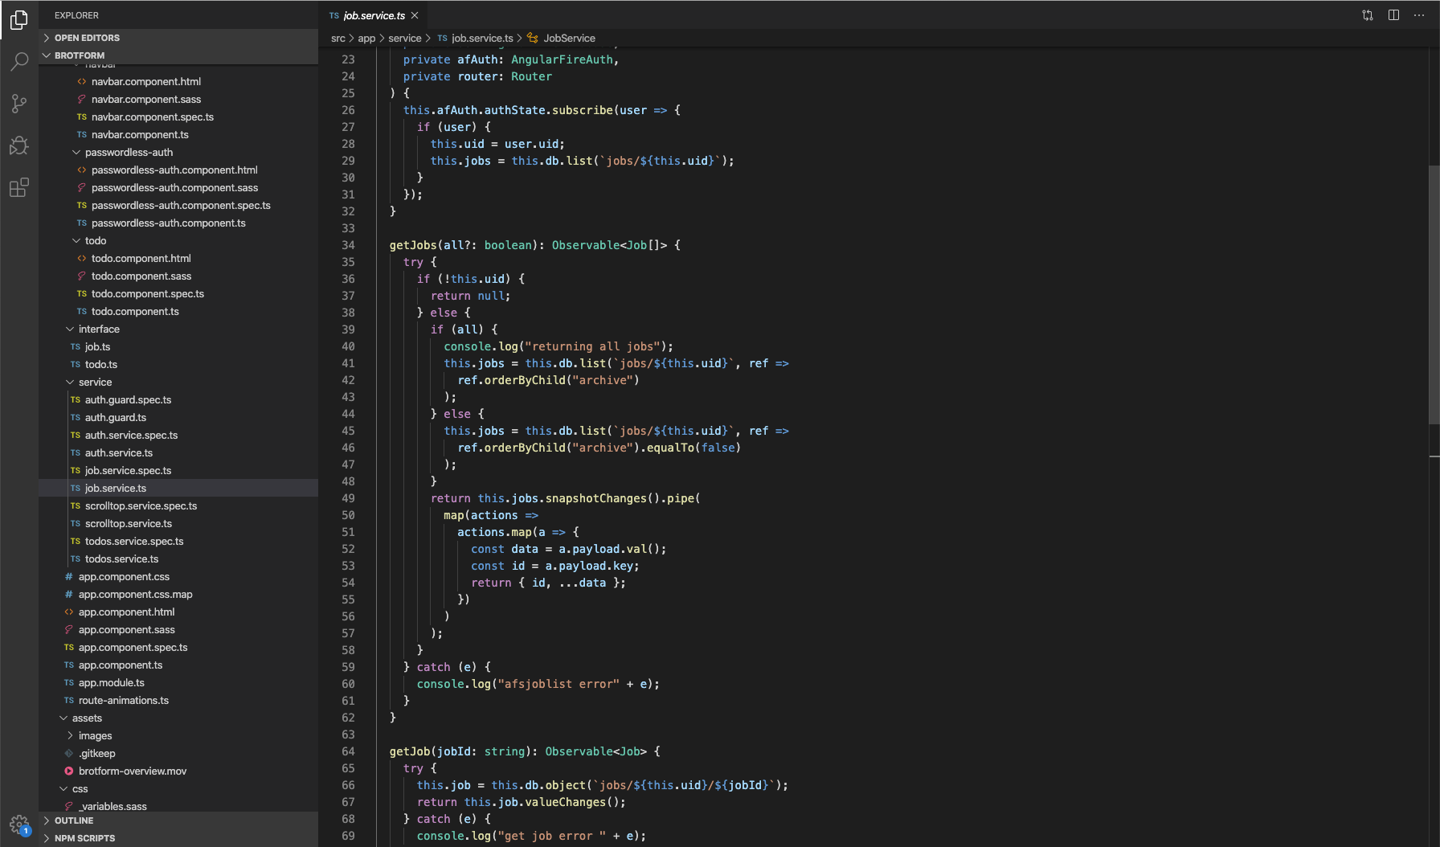Expand the NPM Scripts section
Screen dimensions: 1440x847
(84, 838)
